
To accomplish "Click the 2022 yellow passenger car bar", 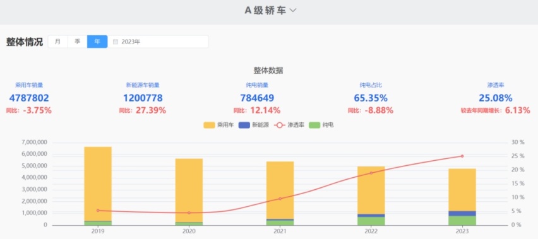I will (x=371, y=190).
